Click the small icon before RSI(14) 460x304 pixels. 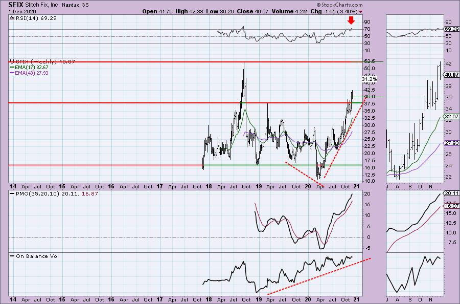[12, 18]
